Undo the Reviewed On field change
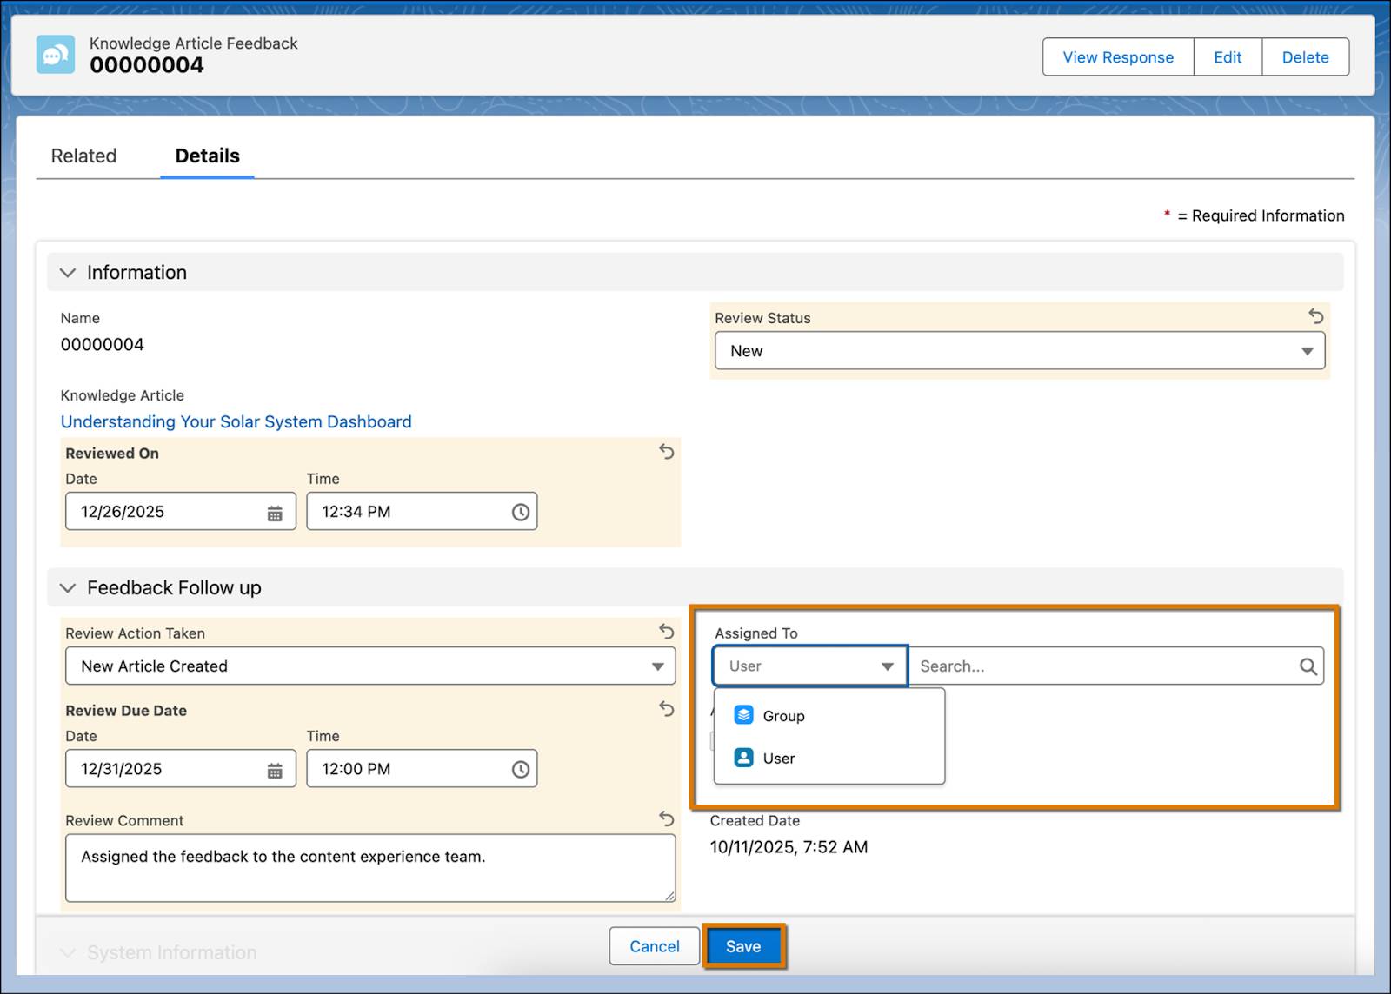The image size is (1391, 994). [666, 452]
